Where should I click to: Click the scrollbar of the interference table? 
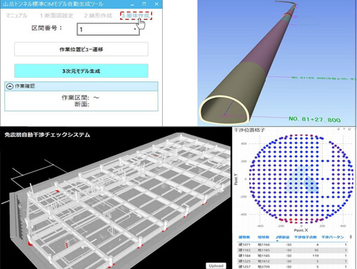pyautogui.click(x=351, y=237)
